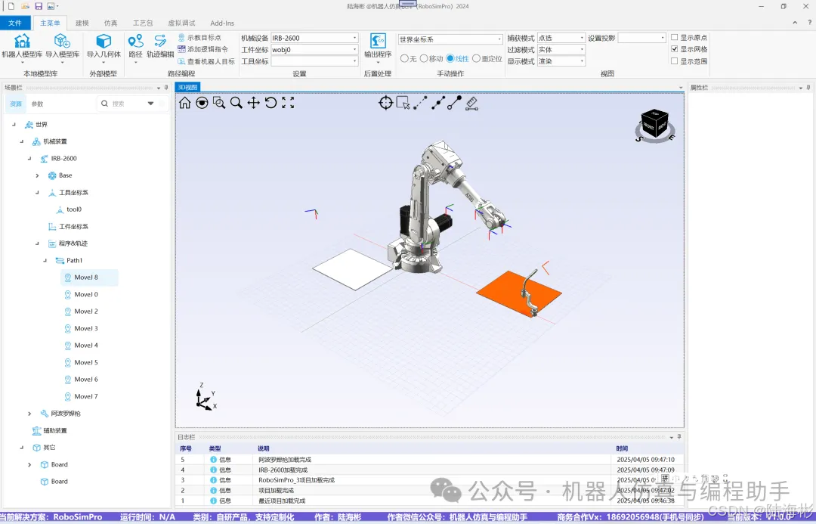Viewport: 816px width, 524px height.
Task: Open the 机械设备 IRB-2600 dropdown
Action: 314,38
